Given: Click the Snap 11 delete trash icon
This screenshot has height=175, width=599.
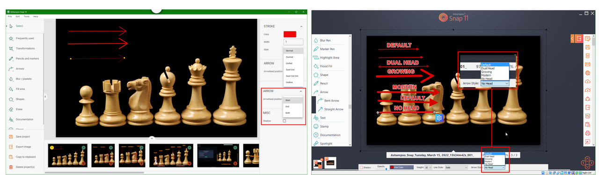Looking at the screenshot, I should pyautogui.click(x=587, y=56).
